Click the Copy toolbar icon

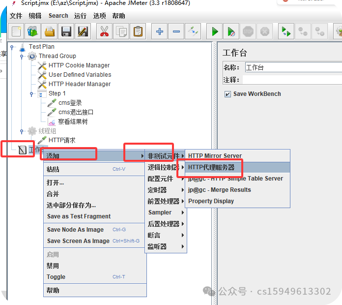[121, 31]
